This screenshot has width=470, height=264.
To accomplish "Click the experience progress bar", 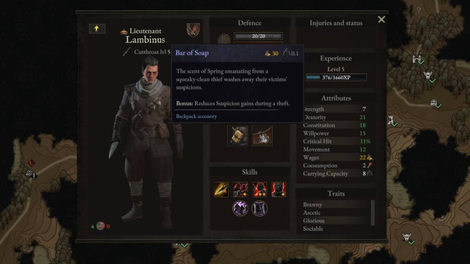I will (336, 77).
